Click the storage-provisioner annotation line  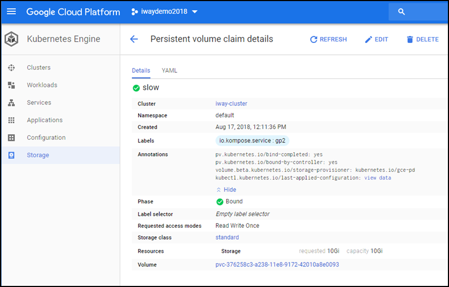point(315,170)
